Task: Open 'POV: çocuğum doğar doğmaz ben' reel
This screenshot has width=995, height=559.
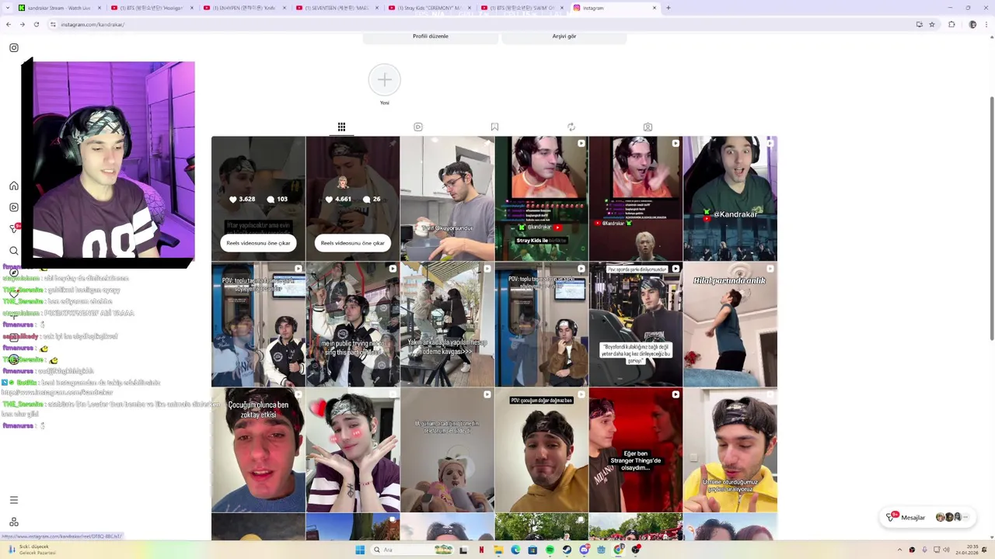Action: pyautogui.click(x=541, y=450)
